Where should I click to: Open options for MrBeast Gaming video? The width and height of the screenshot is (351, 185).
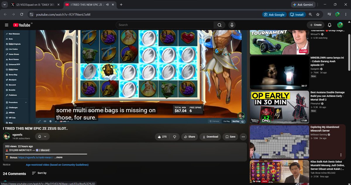coord(341,155)
